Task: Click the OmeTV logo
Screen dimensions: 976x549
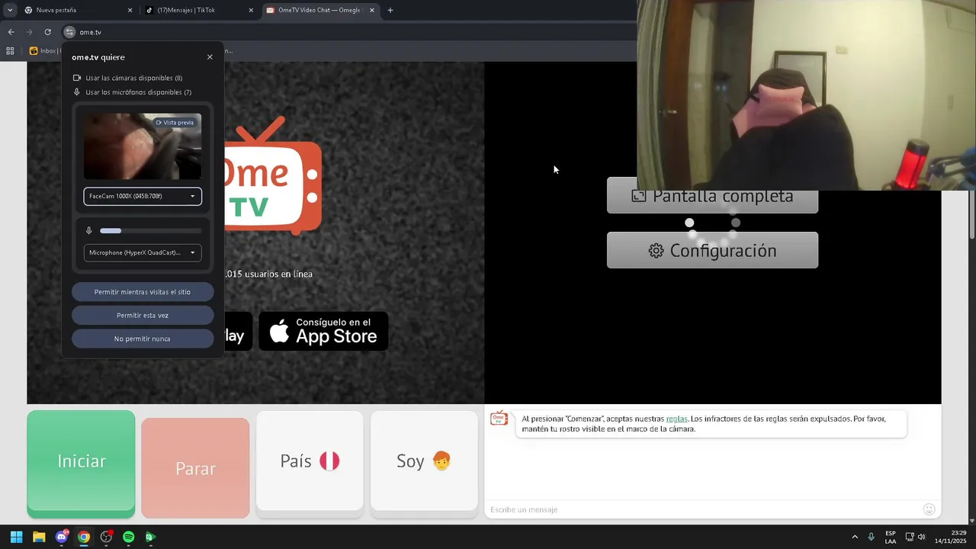Action: pyautogui.click(x=273, y=175)
